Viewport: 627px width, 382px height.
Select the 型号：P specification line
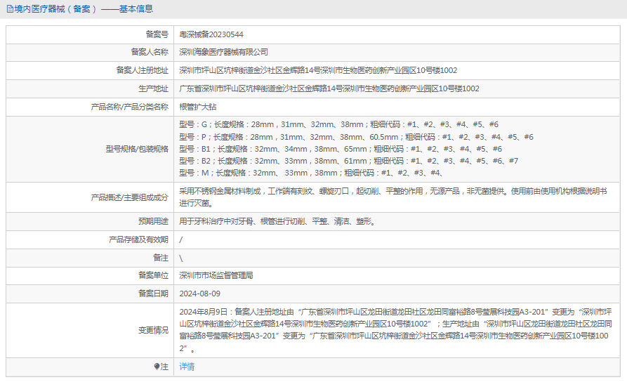click(x=356, y=137)
